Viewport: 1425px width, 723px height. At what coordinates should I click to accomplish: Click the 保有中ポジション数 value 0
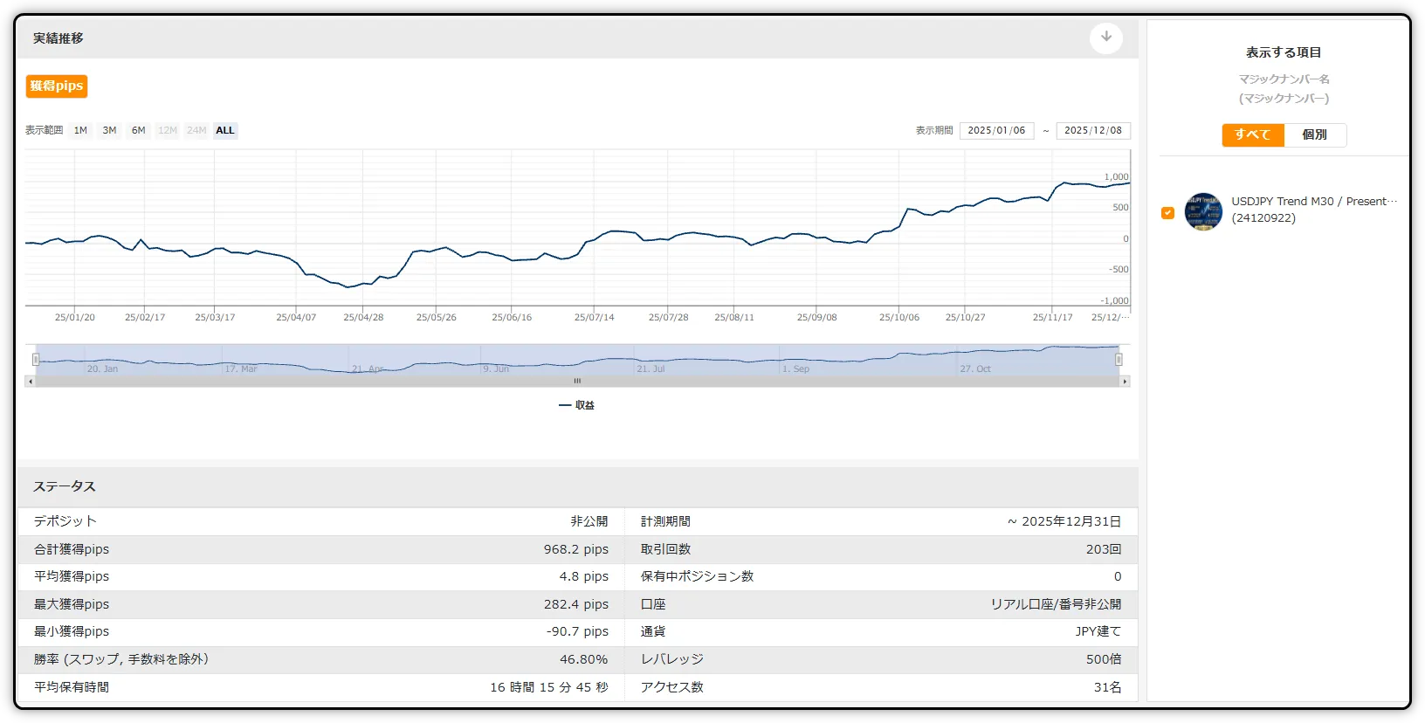coord(1118,576)
